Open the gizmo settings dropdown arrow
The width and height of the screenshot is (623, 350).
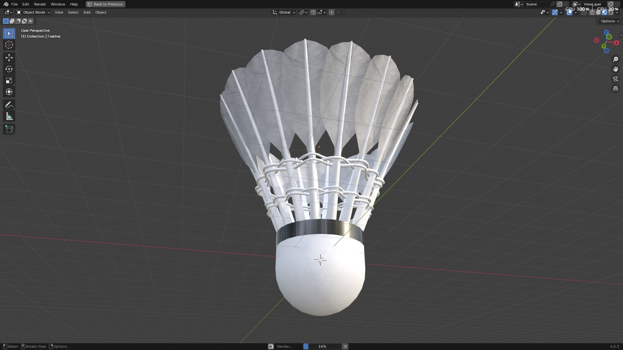click(x=561, y=12)
